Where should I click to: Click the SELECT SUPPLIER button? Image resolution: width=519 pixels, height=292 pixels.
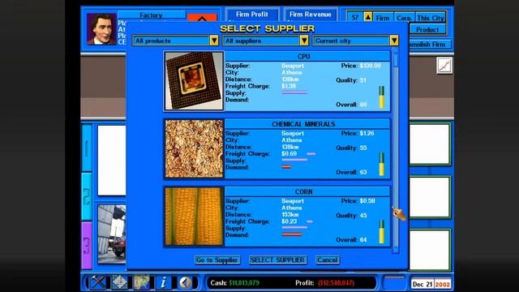click(277, 260)
